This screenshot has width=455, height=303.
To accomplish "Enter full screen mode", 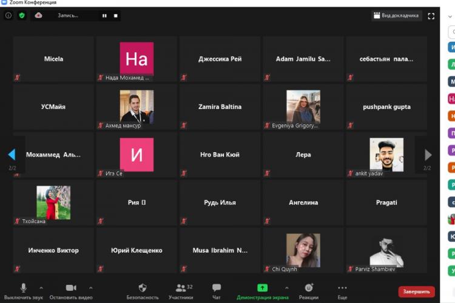I will point(431,16).
